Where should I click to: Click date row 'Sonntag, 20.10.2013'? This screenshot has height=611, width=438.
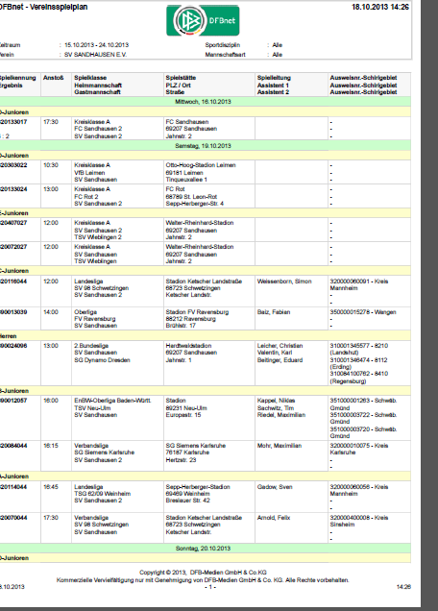[x=205, y=549]
